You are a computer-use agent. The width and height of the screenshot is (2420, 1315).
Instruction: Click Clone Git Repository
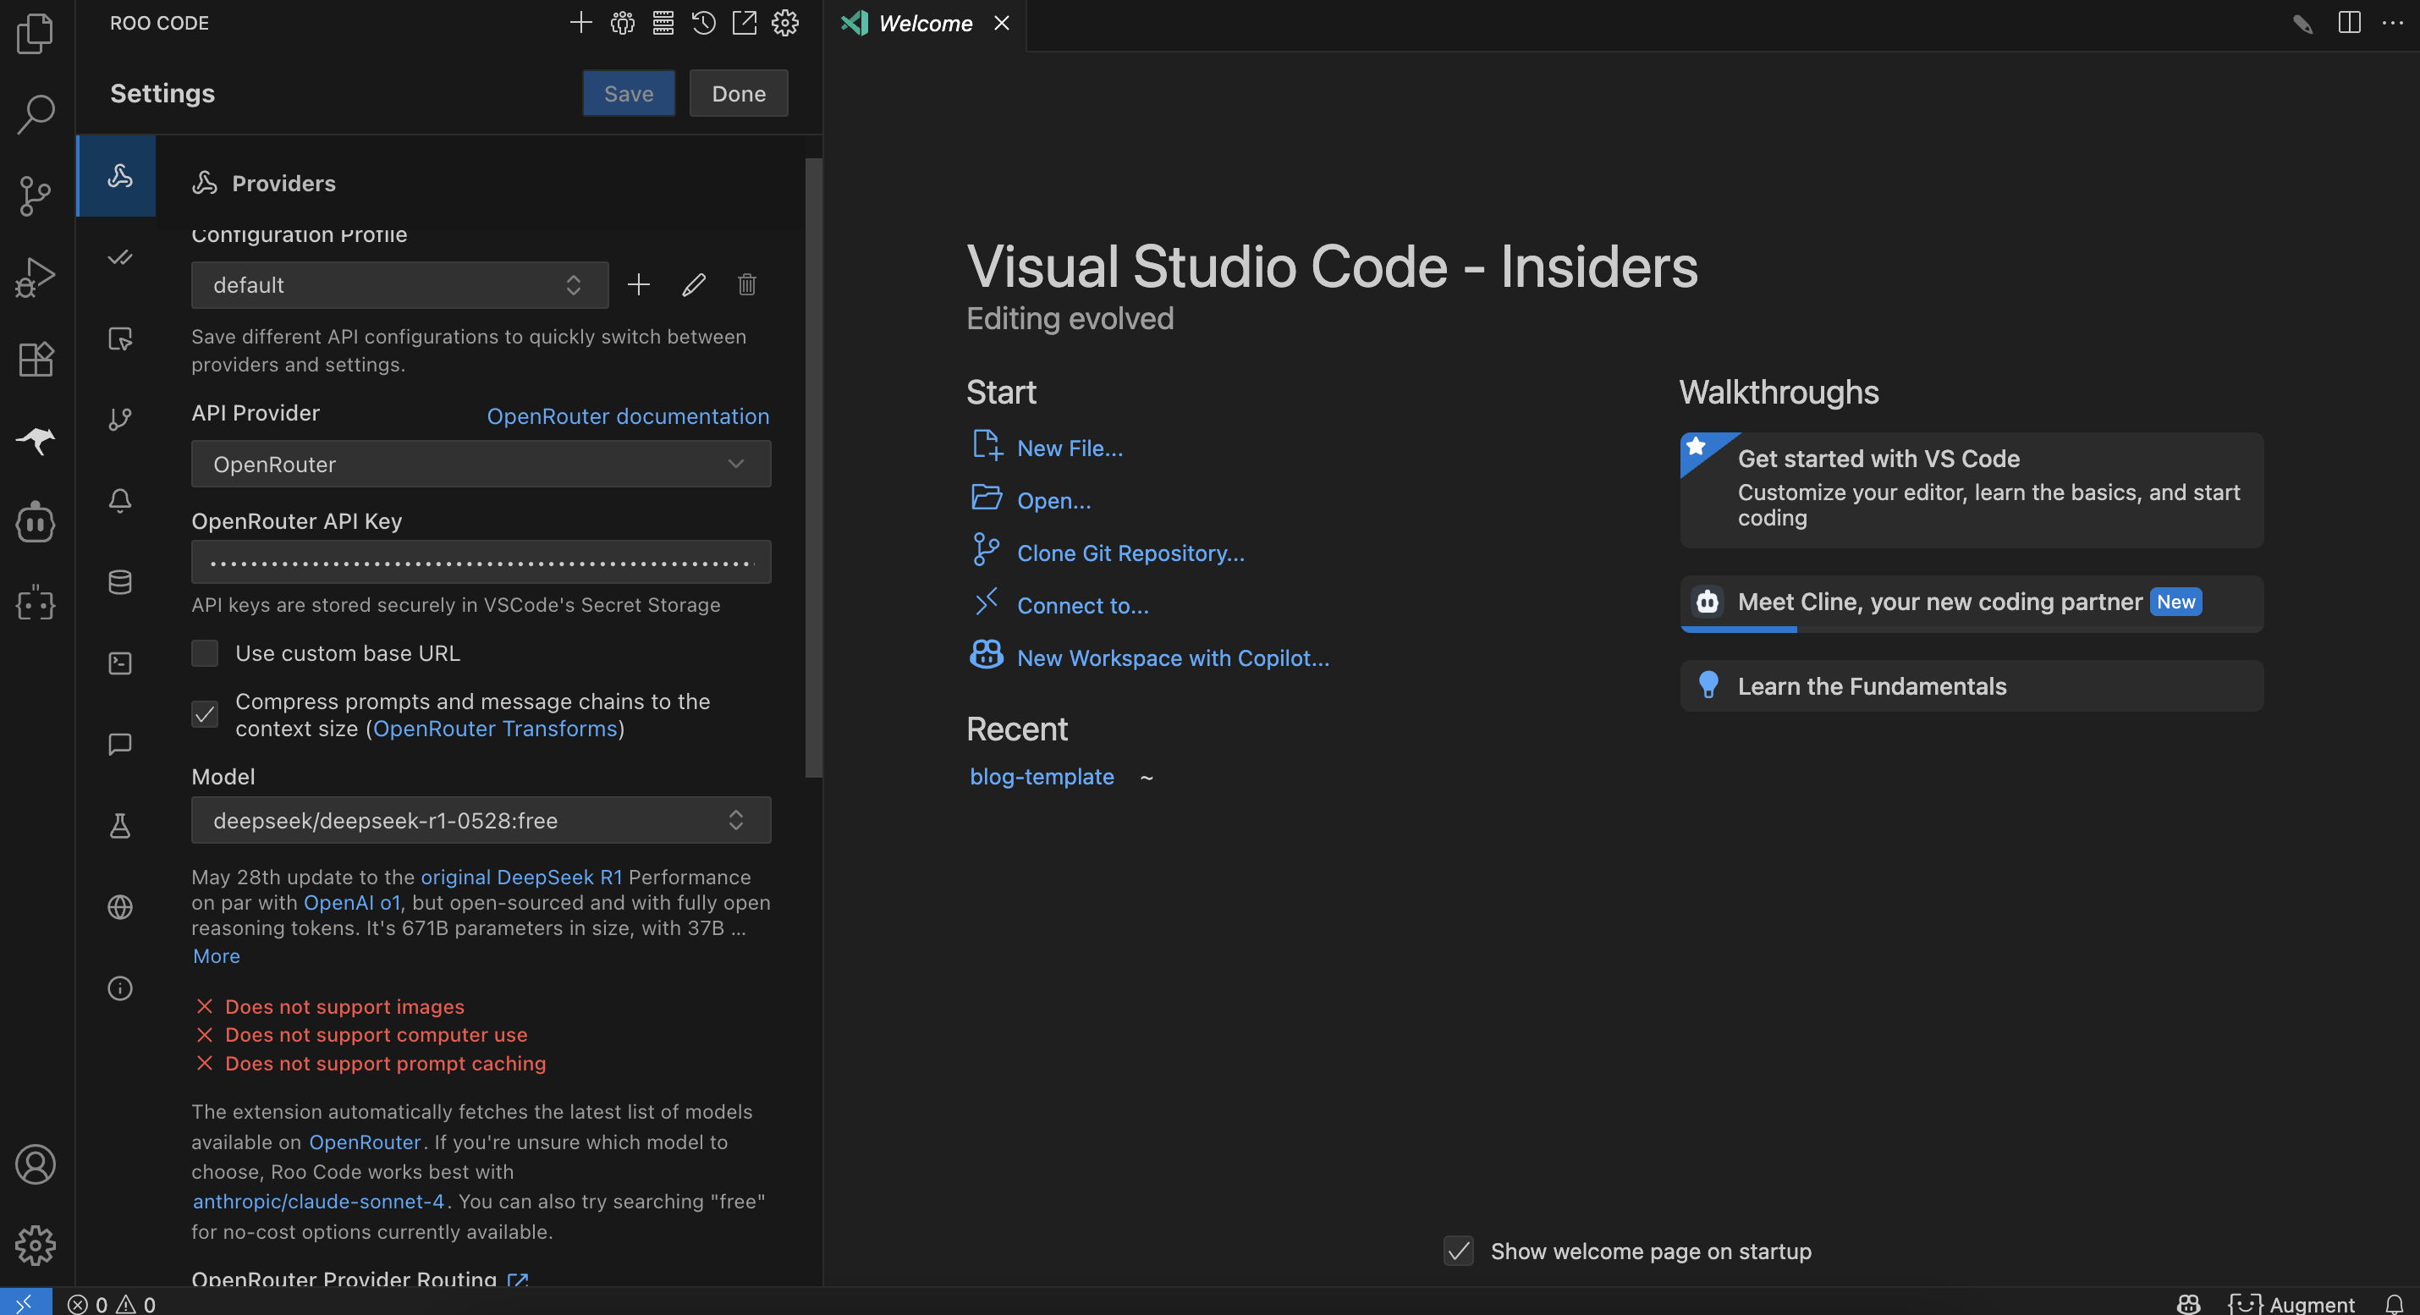[x=1130, y=553]
